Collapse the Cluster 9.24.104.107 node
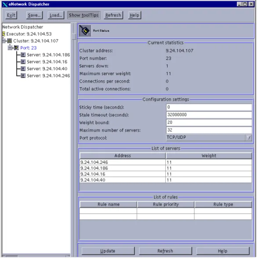 coord(4,41)
